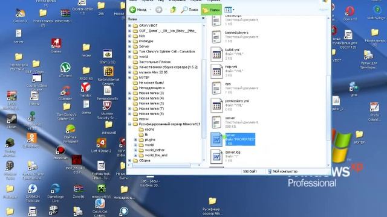The image size is (387, 217).
Task: Launch Bandicam from the desktop
Action: coord(60,152)
